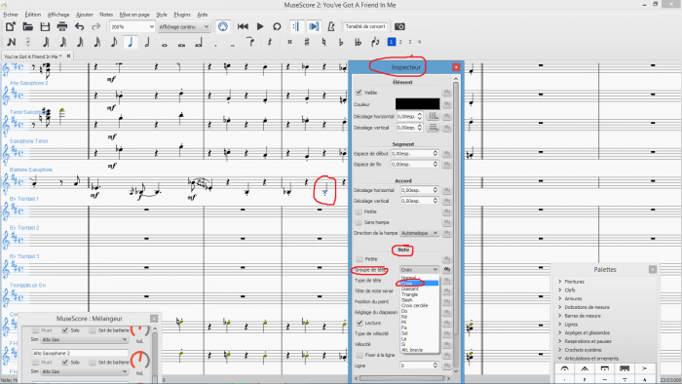Select voice 2 button
682x384 pixels.
[x=400, y=42]
